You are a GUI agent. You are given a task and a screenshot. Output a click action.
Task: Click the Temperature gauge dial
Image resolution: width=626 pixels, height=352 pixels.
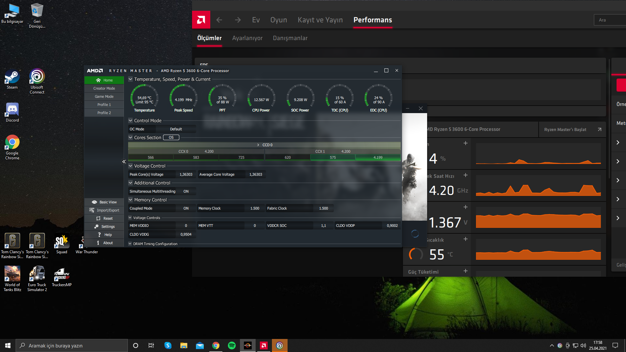pos(144,97)
